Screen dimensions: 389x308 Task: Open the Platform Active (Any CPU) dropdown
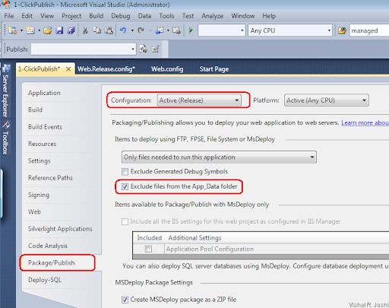coord(326,100)
